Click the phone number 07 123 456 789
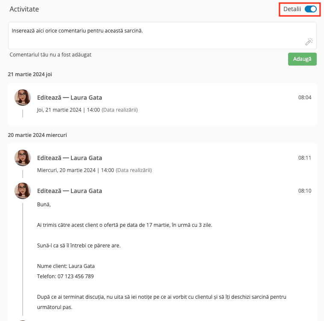This screenshot has height=321, width=324. (x=75, y=276)
